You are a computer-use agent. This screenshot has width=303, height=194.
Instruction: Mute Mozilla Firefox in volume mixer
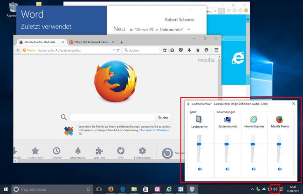(x=280, y=169)
